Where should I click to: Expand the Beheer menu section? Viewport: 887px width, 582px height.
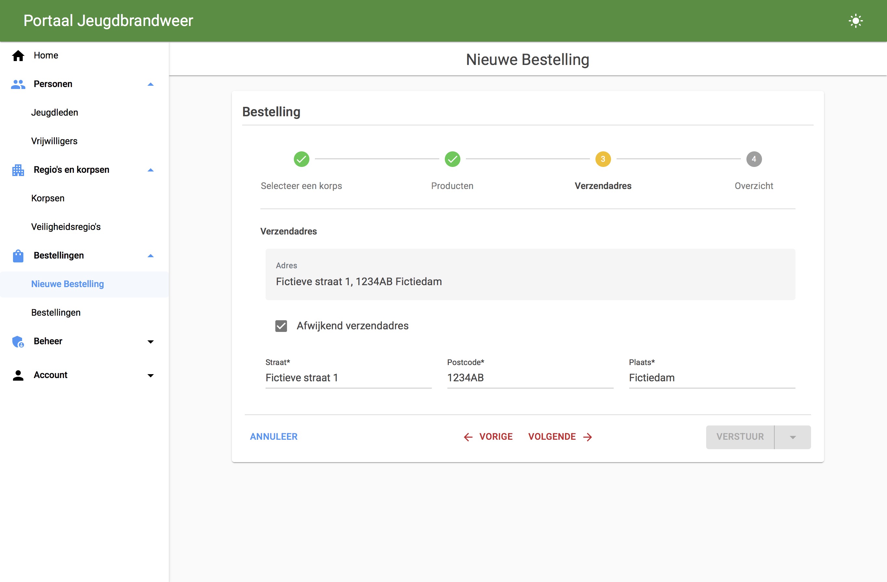point(151,342)
